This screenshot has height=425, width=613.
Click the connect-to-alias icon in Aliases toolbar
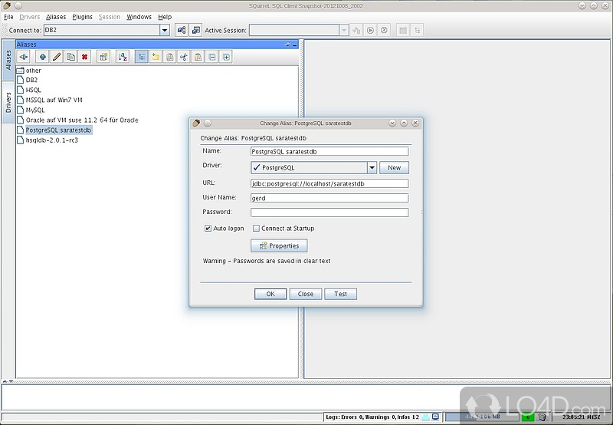click(x=24, y=57)
